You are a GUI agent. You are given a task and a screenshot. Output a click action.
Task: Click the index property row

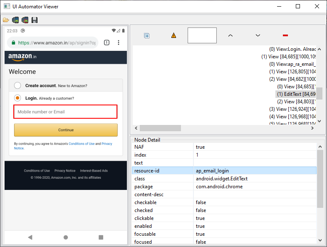pyautogui.click(x=224, y=155)
